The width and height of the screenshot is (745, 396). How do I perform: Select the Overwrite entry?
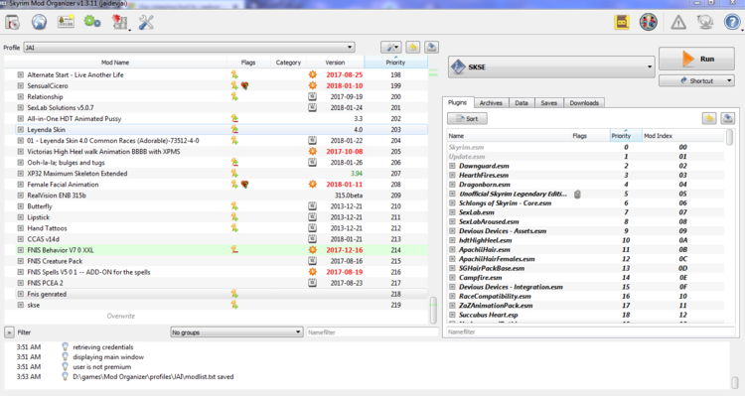120,316
